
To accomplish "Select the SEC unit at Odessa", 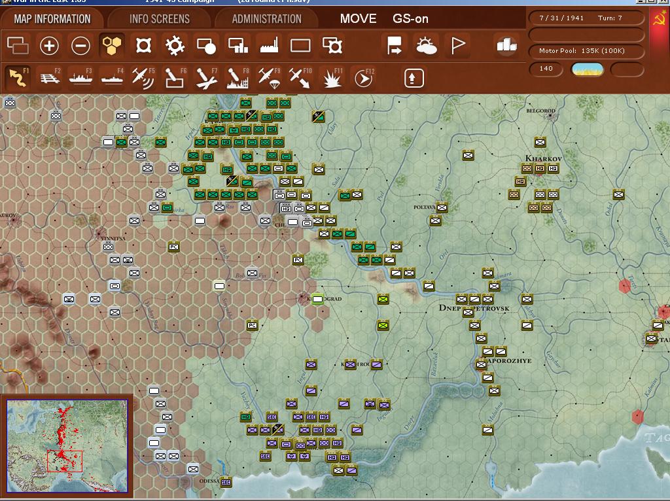I will tap(226, 482).
